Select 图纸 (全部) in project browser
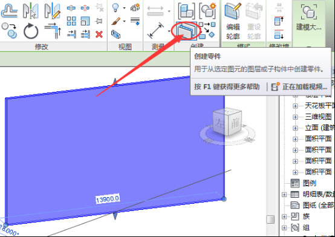Screen dimensions: 335x237 click(x=319, y=206)
